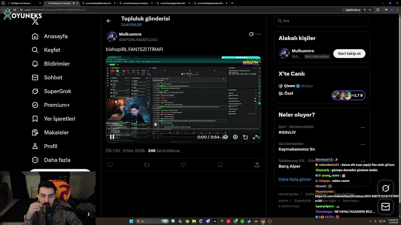Show hidden system tray icons chevron

point(370,221)
